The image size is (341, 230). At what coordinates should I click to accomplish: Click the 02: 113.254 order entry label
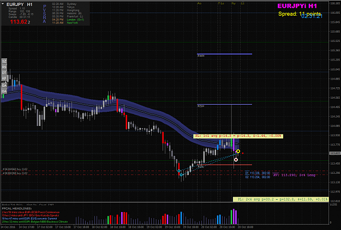click(258, 177)
